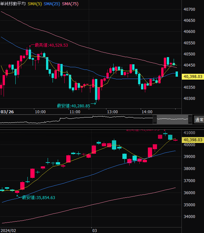Click the 最安値:40,280.85 low label
The width and height of the screenshot is (204, 233).
click(73, 106)
